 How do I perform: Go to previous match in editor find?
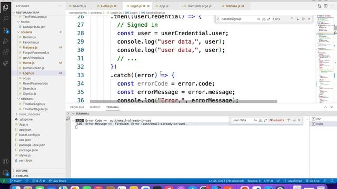tap(292, 19)
